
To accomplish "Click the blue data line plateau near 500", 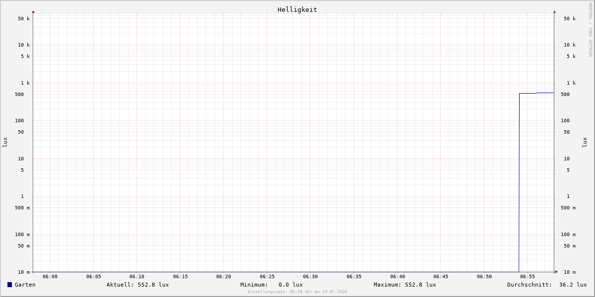I will pyautogui.click(x=536, y=93).
